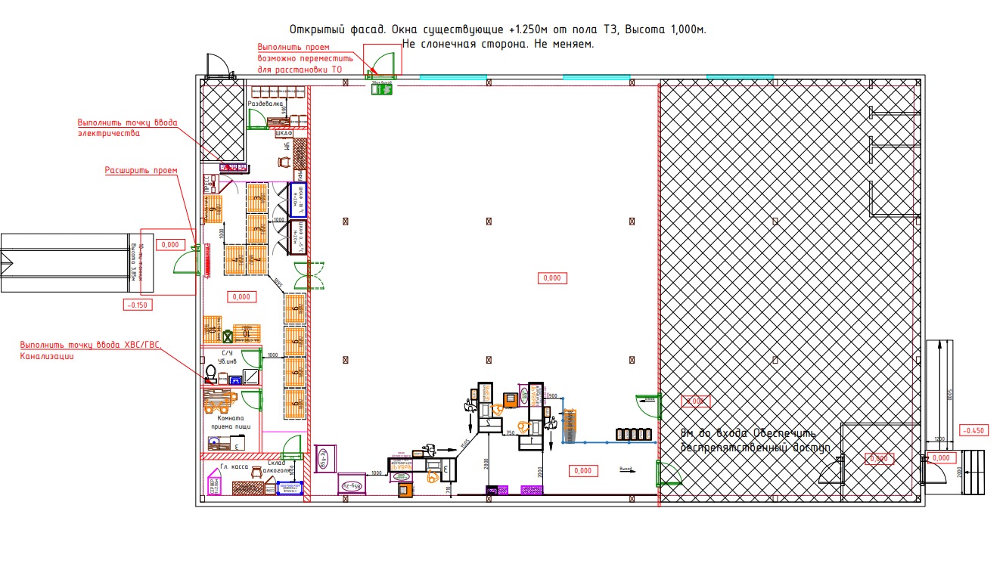Click the green double swing door symbol
Screen dimensions: 1006x564
[309, 274]
